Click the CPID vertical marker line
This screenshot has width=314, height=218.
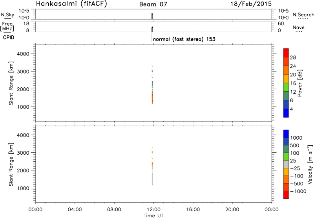[x=152, y=37]
